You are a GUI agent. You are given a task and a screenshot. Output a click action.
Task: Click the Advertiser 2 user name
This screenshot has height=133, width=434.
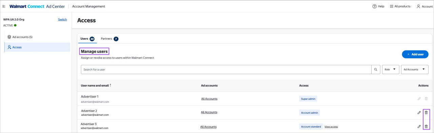coord(89,111)
